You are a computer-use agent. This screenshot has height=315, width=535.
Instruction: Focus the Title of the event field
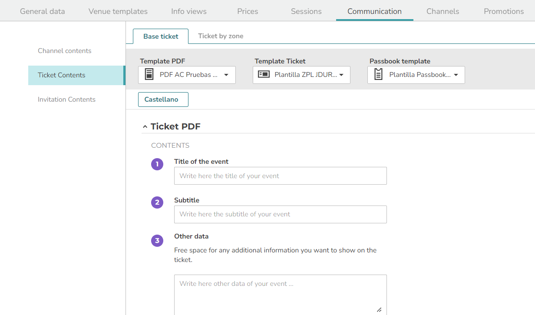281,176
